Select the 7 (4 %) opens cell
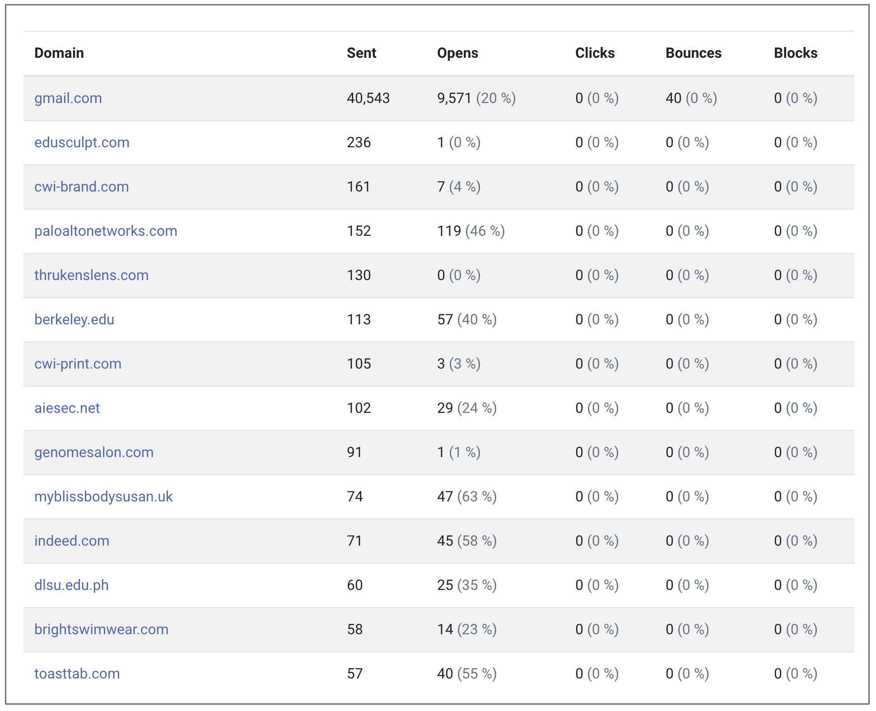 pyautogui.click(x=459, y=187)
